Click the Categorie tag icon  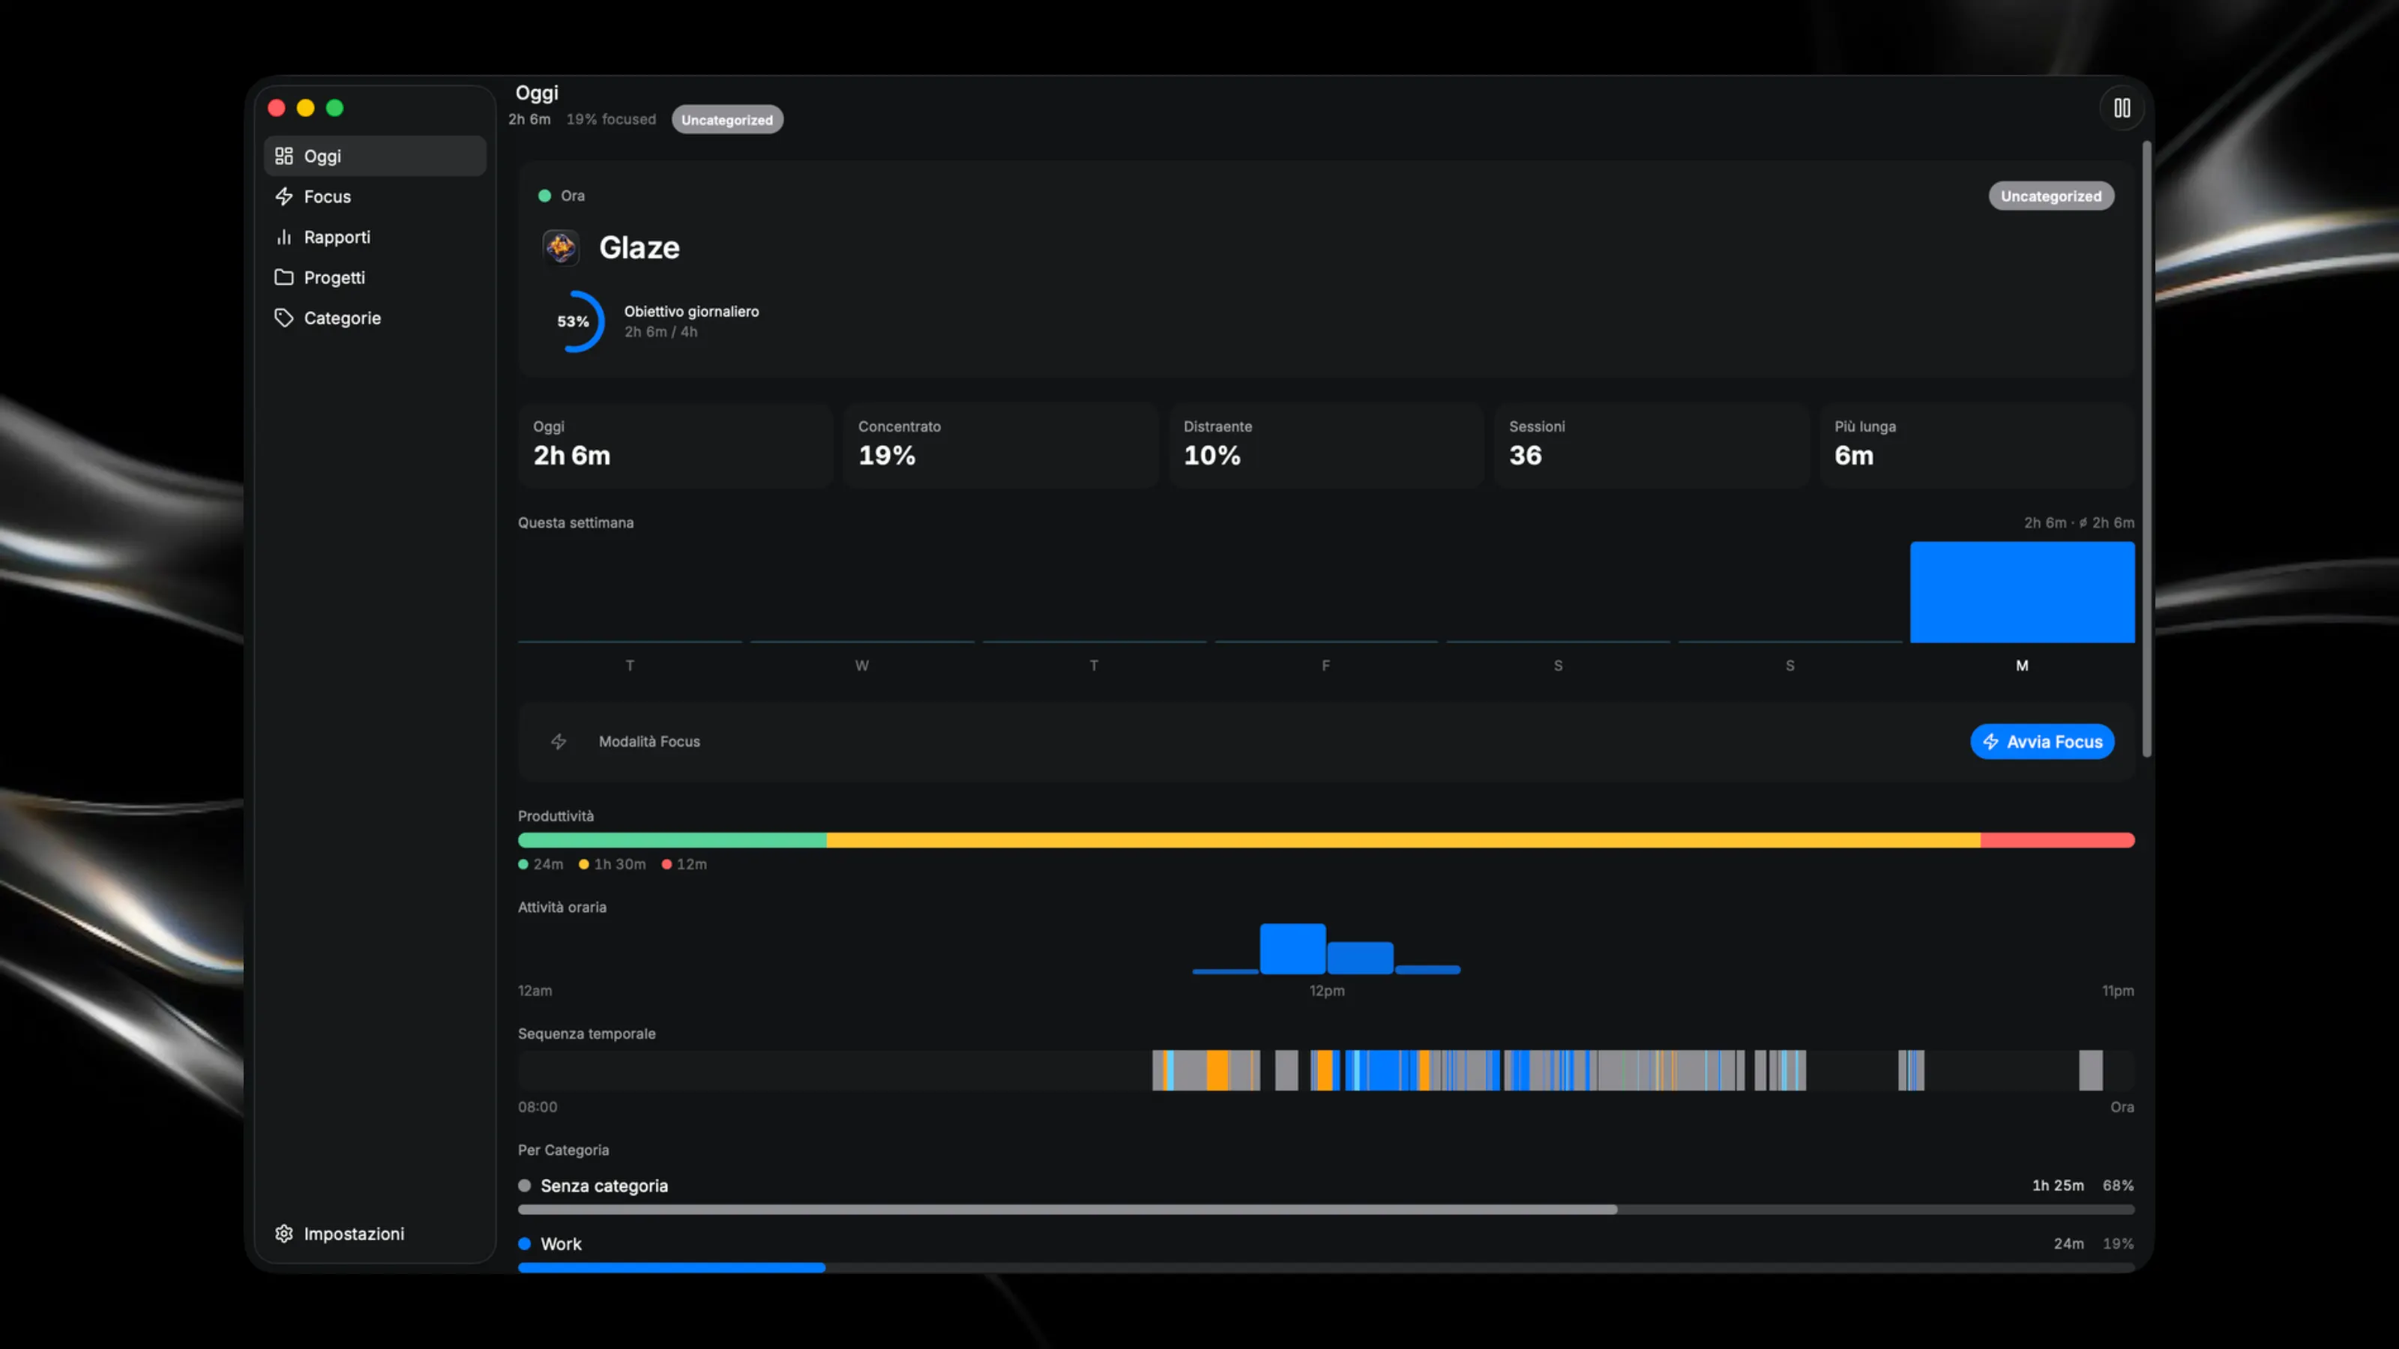pyautogui.click(x=284, y=318)
